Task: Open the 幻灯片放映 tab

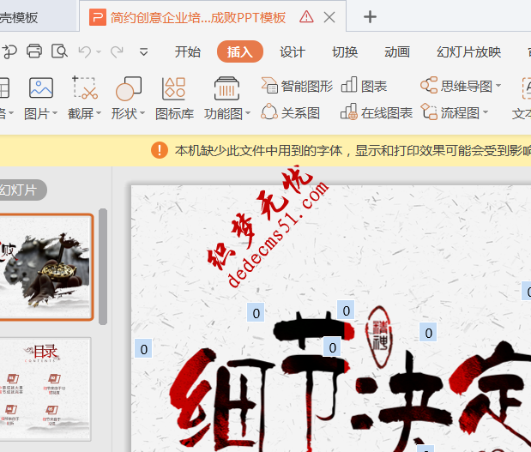Action: 468,51
